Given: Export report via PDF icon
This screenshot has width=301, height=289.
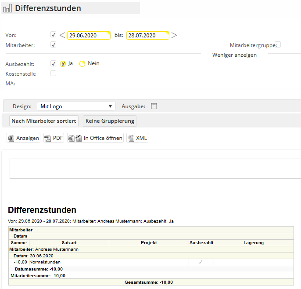Looking at the screenshot, I should [x=48, y=138].
